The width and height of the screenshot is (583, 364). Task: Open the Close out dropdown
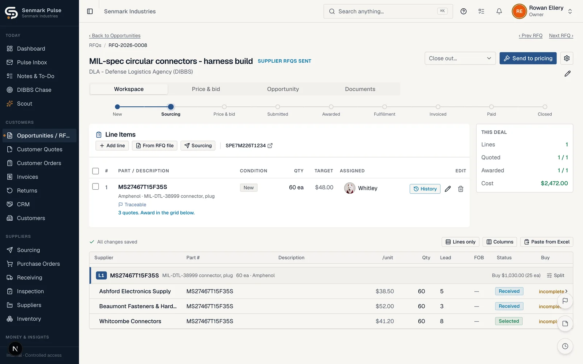click(x=460, y=58)
